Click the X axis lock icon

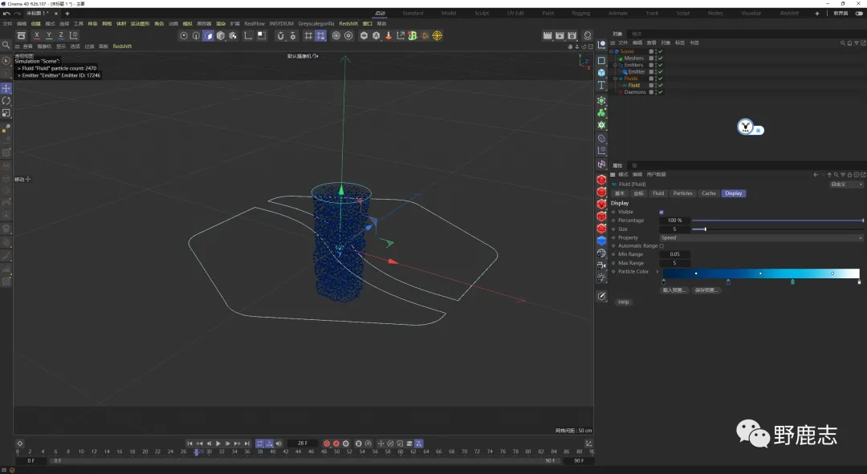tap(36, 35)
